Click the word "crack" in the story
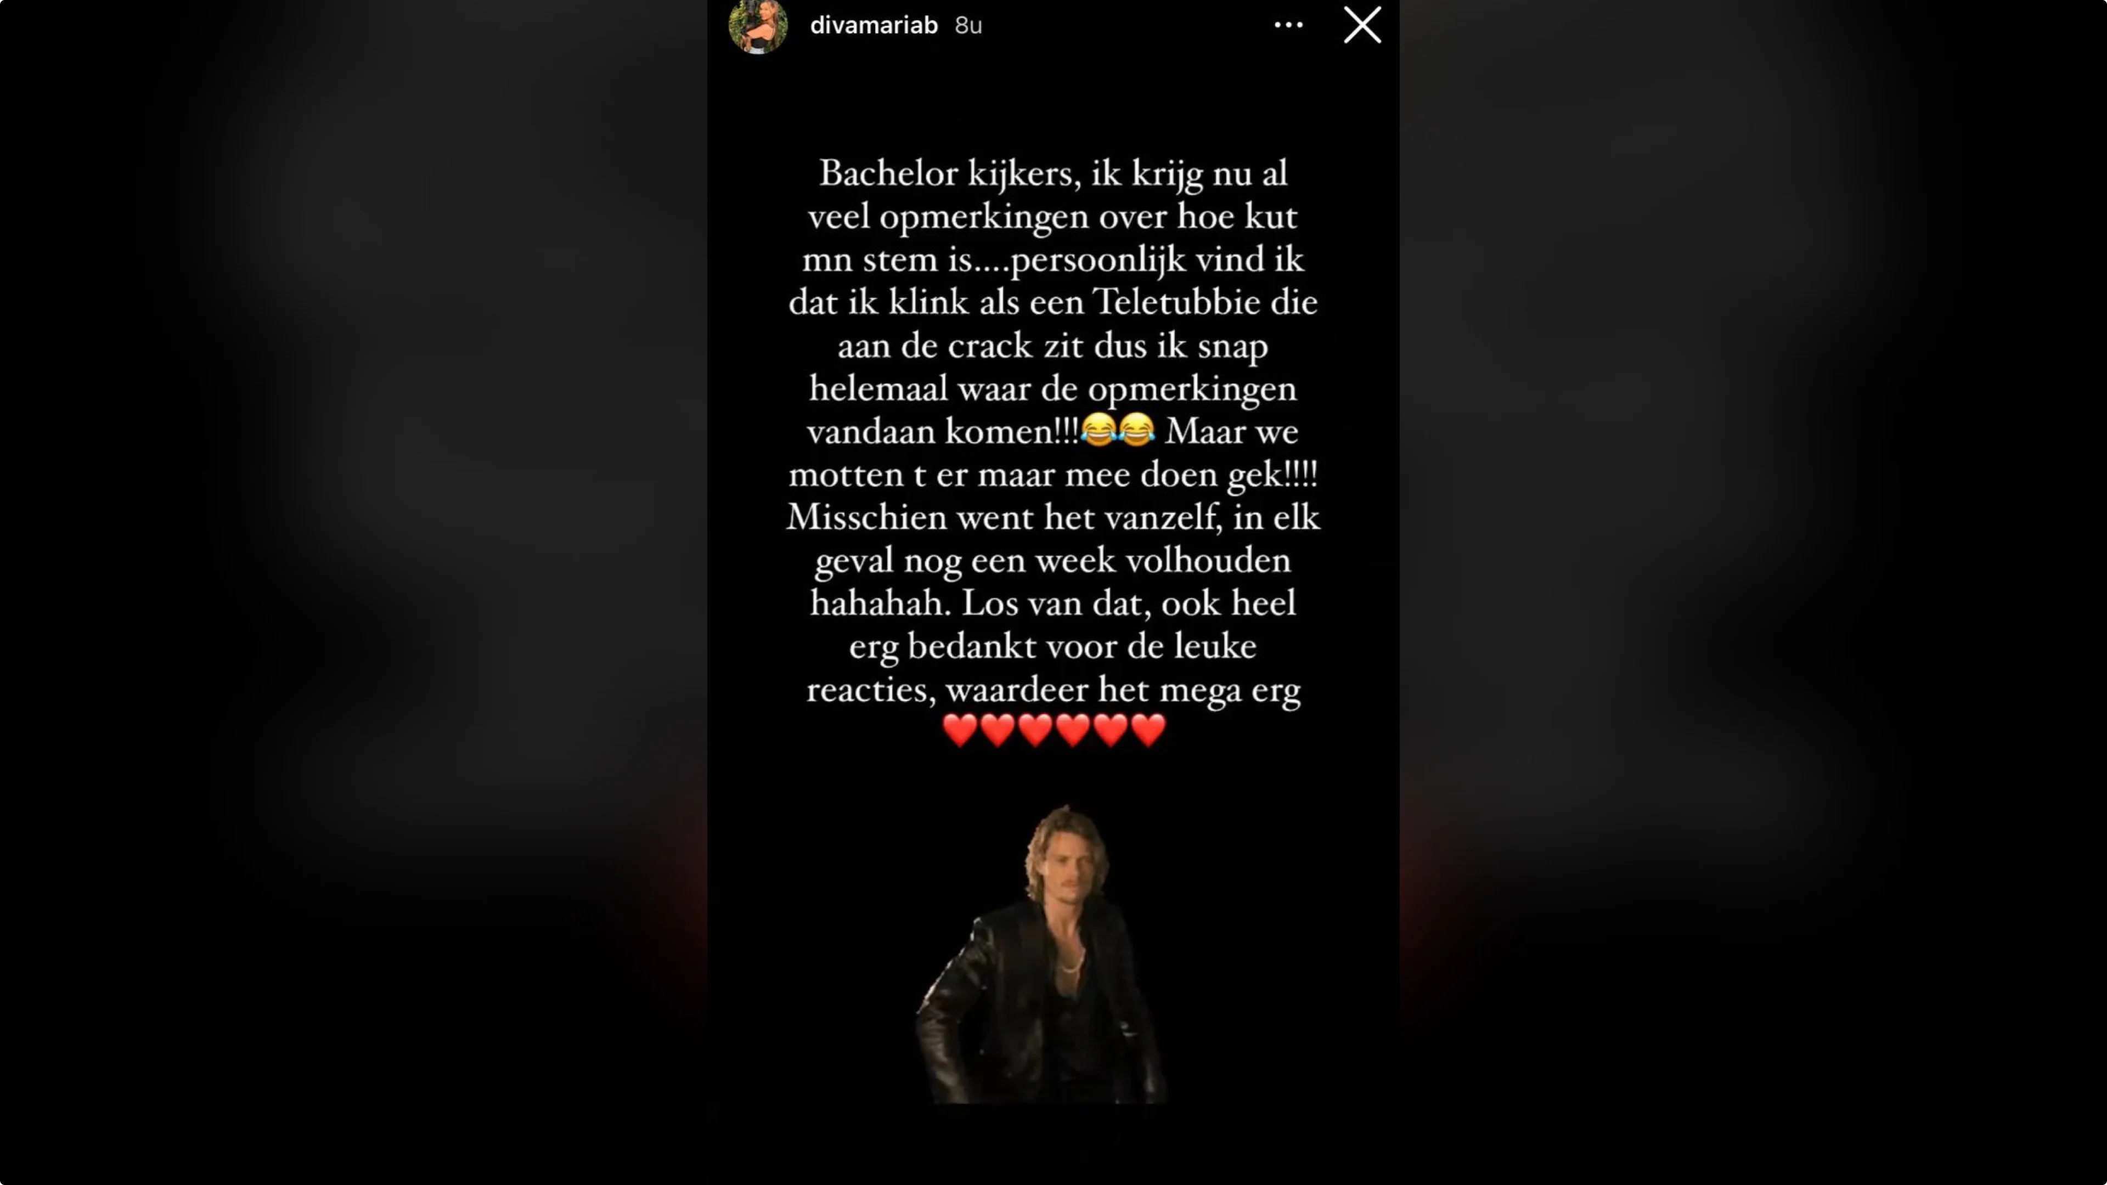This screenshot has height=1185, width=2107. click(x=990, y=345)
